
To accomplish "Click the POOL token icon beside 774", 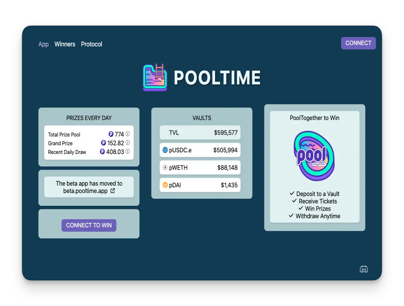I will [x=111, y=134].
